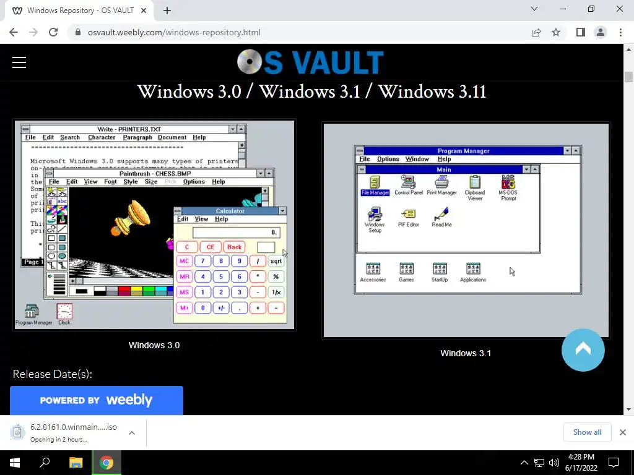This screenshot has height=475, width=634.
Task: Click the page scrollbar down arrow
Action: [628, 409]
